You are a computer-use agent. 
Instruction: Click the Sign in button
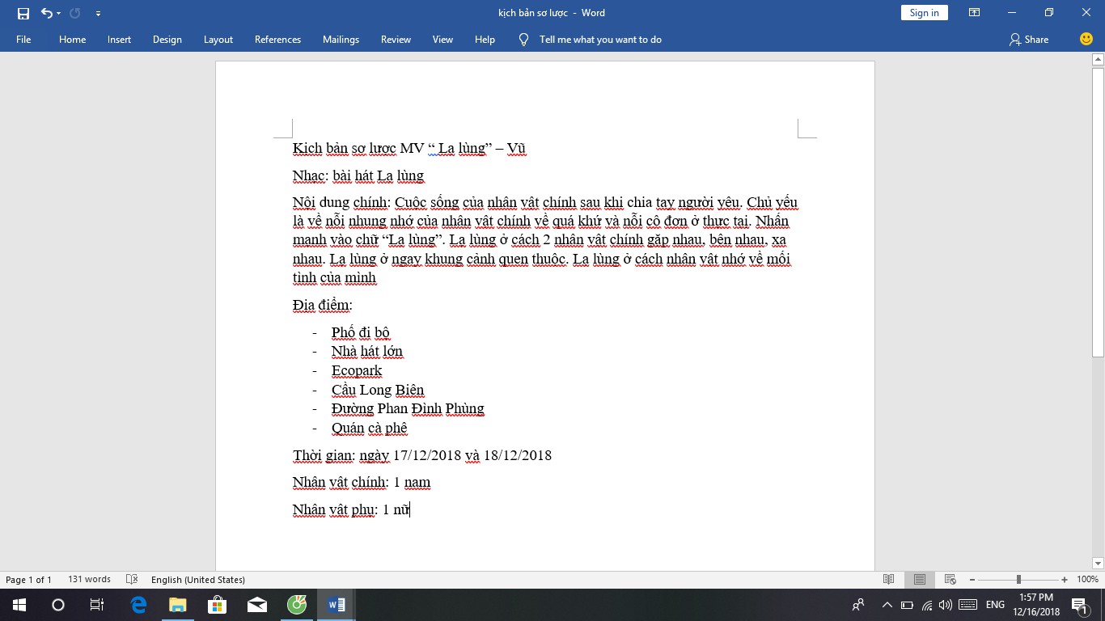[x=924, y=12]
